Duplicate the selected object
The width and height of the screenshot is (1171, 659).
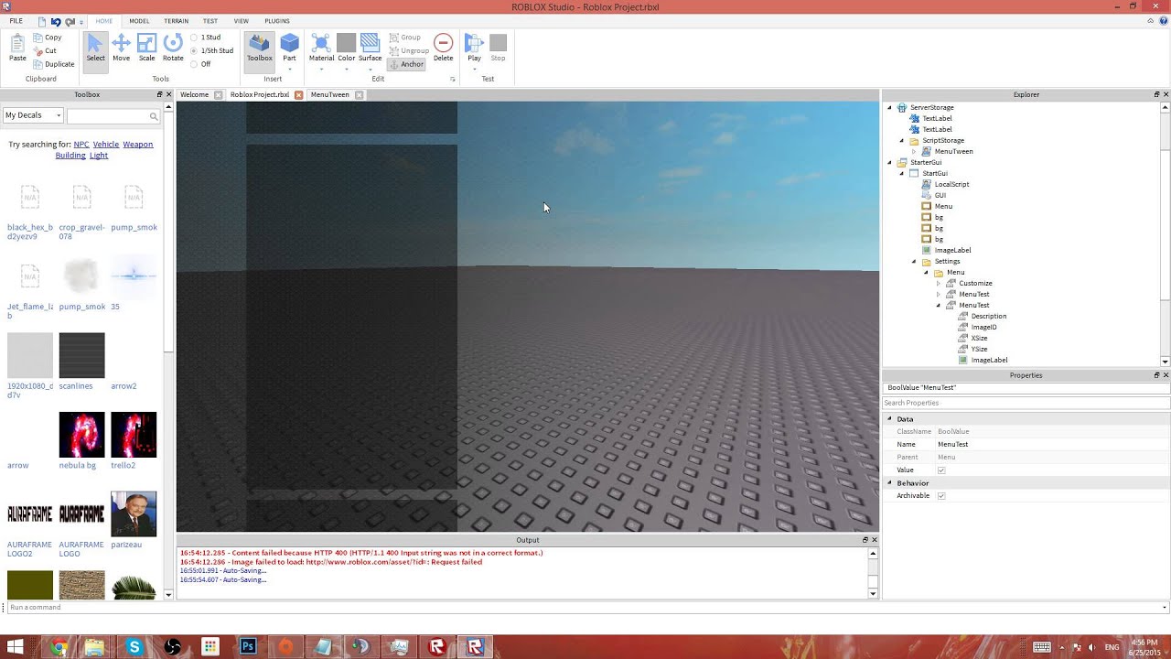(54, 64)
